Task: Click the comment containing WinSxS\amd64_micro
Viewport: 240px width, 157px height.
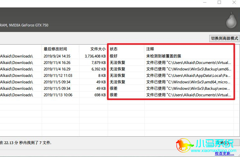Action: (188, 82)
